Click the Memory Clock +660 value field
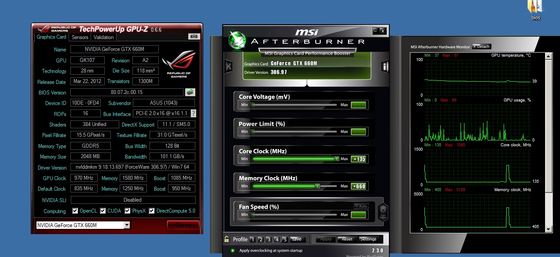This screenshot has height=257, width=560. pyautogui.click(x=359, y=186)
